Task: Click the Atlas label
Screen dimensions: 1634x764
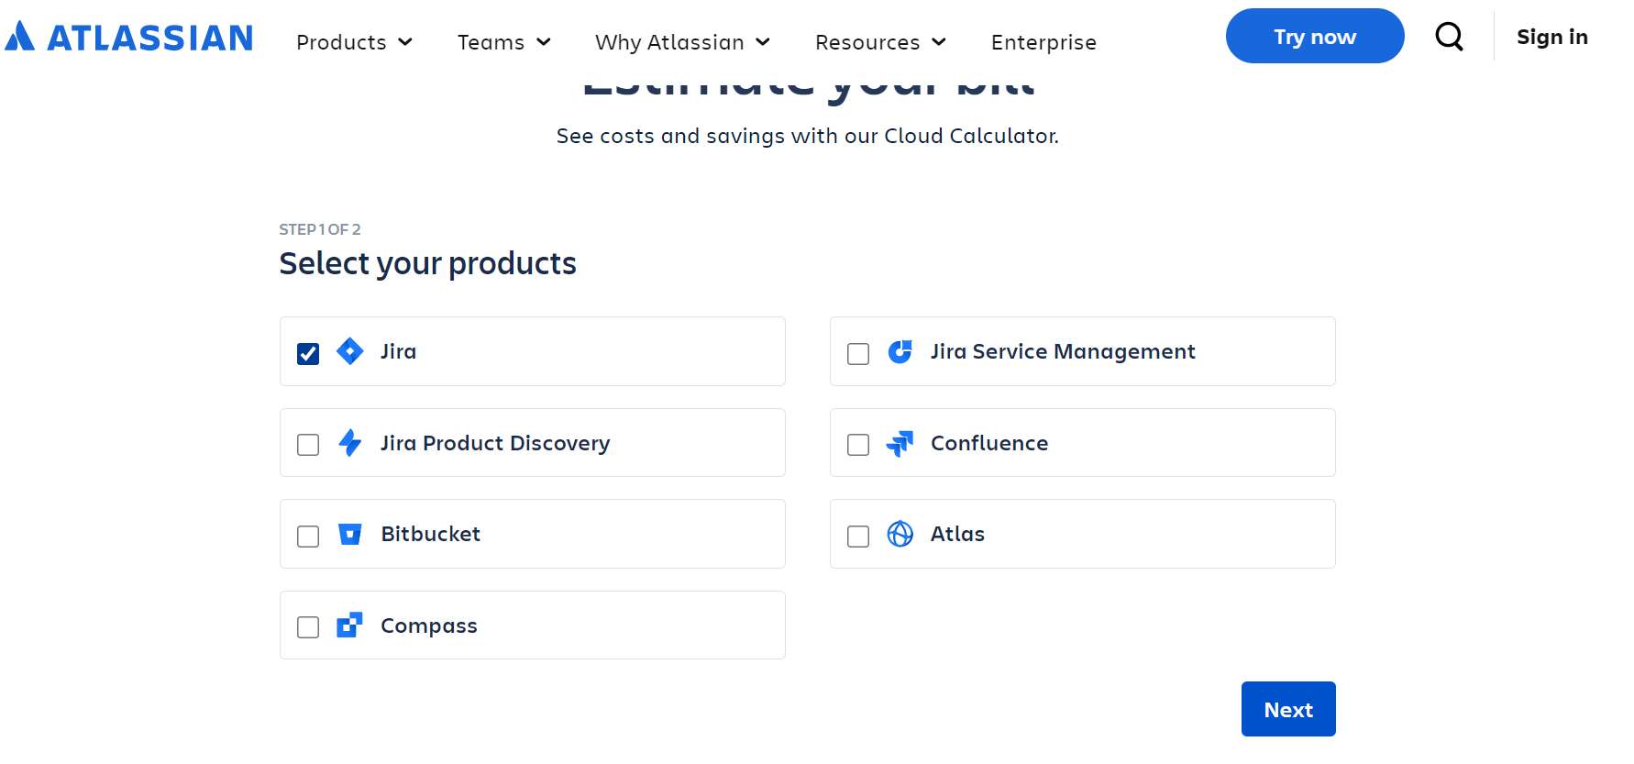Action: pyautogui.click(x=957, y=534)
